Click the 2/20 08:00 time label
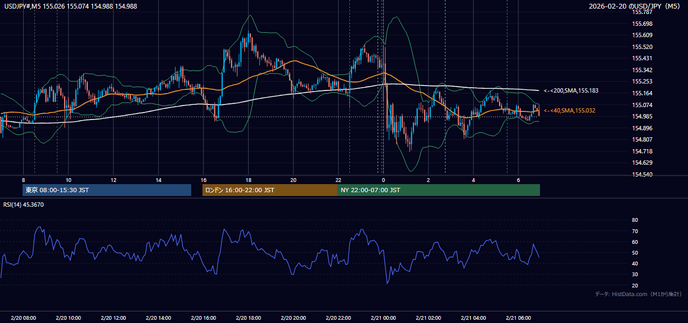 [23, 318]
